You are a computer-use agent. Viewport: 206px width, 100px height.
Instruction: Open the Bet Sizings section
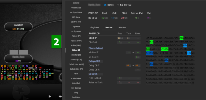pos(76,88)
